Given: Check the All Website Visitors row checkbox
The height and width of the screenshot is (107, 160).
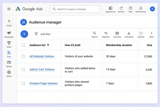Looking at the screenshot, I should (x=23, y=56).
